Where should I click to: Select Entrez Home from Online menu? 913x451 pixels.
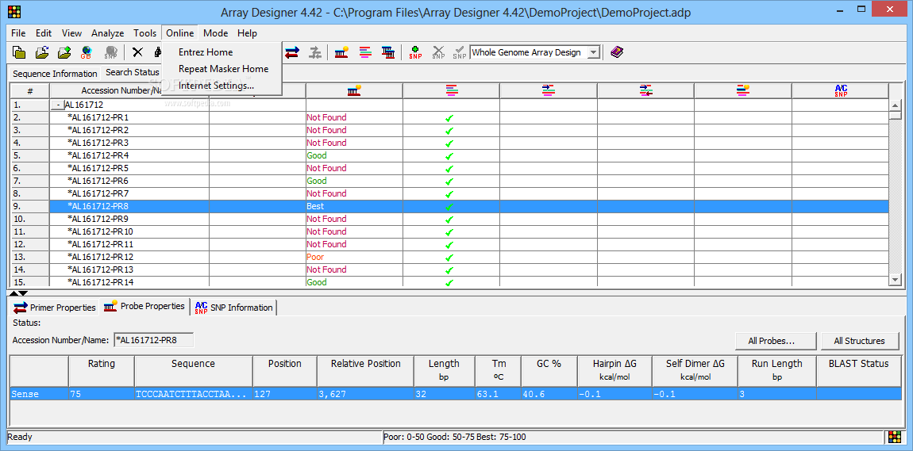tap(206, 52)
